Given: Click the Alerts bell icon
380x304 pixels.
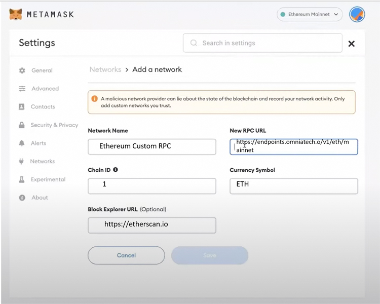Looking at the screenshot, I should point(22,143).
